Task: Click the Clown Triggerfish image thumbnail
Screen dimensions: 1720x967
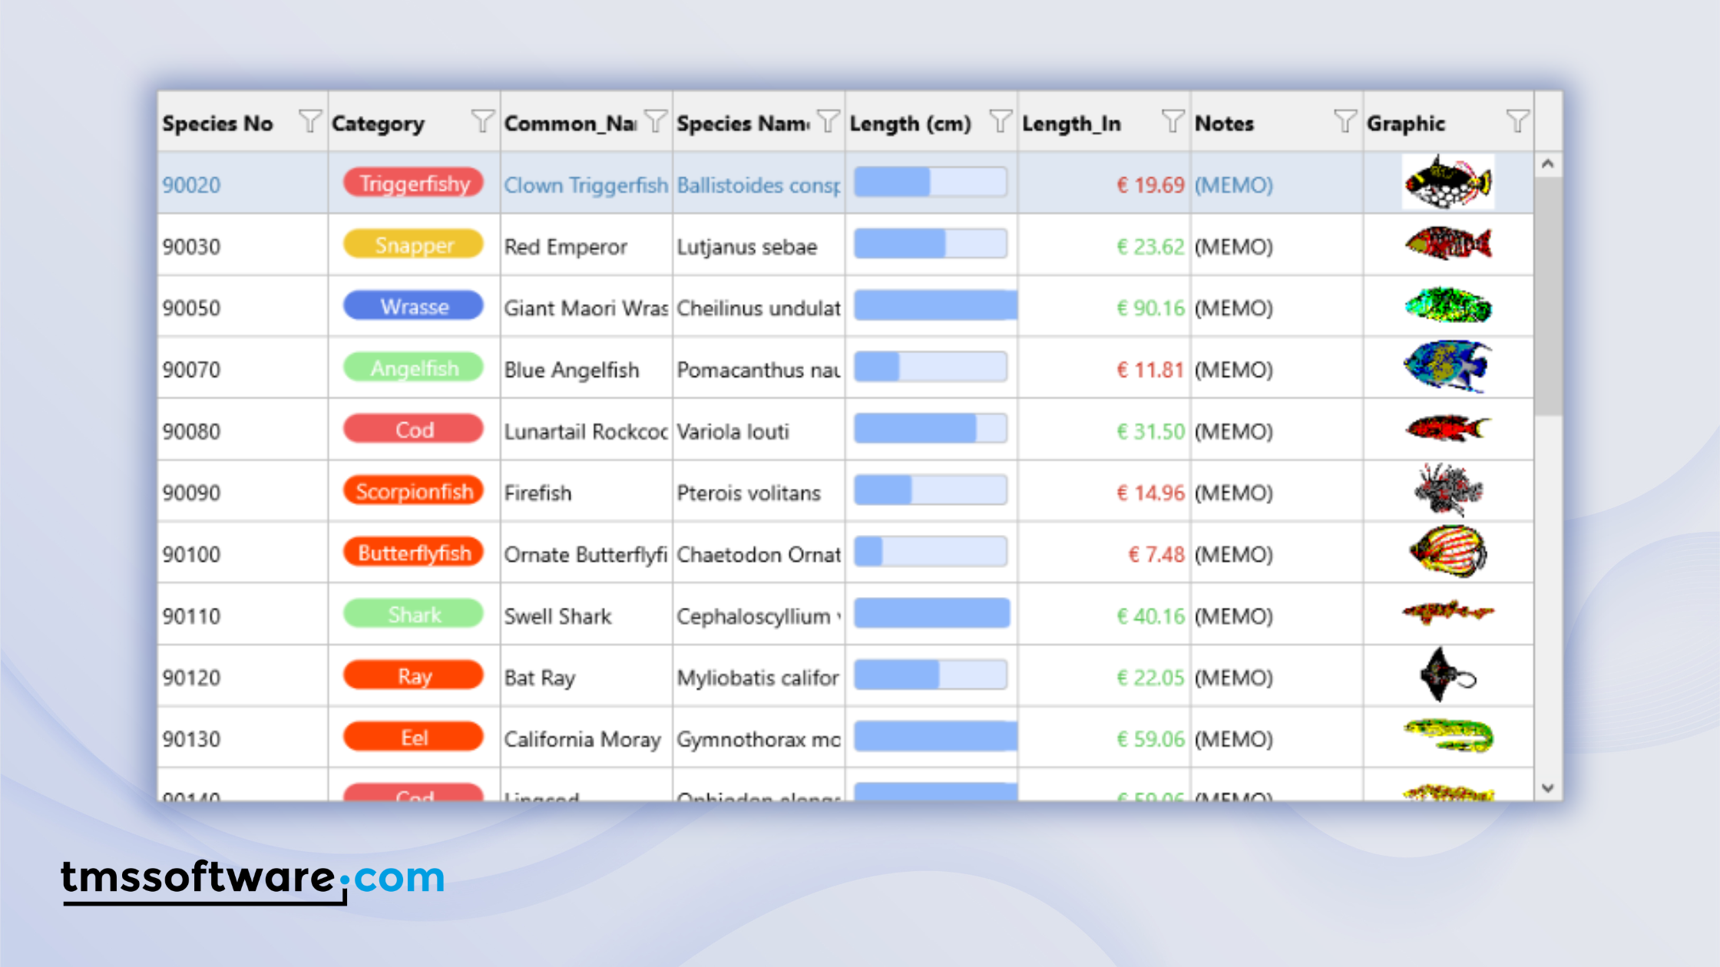Action: [1447, 183]
